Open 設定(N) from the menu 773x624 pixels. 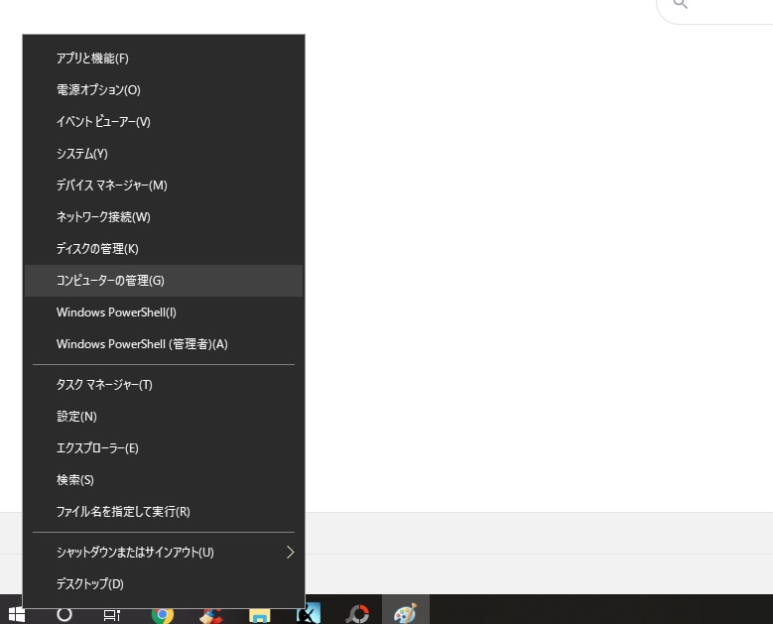click(163, 417)
